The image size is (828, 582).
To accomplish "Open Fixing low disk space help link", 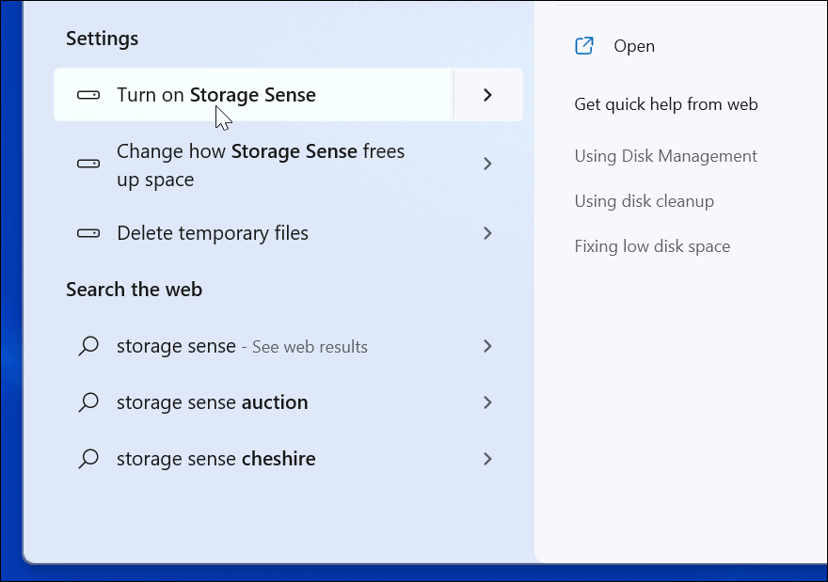I will click(x=652, y=246).
